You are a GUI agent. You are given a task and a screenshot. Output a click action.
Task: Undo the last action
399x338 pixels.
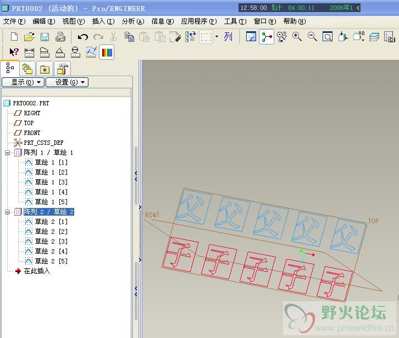(82, 37)
